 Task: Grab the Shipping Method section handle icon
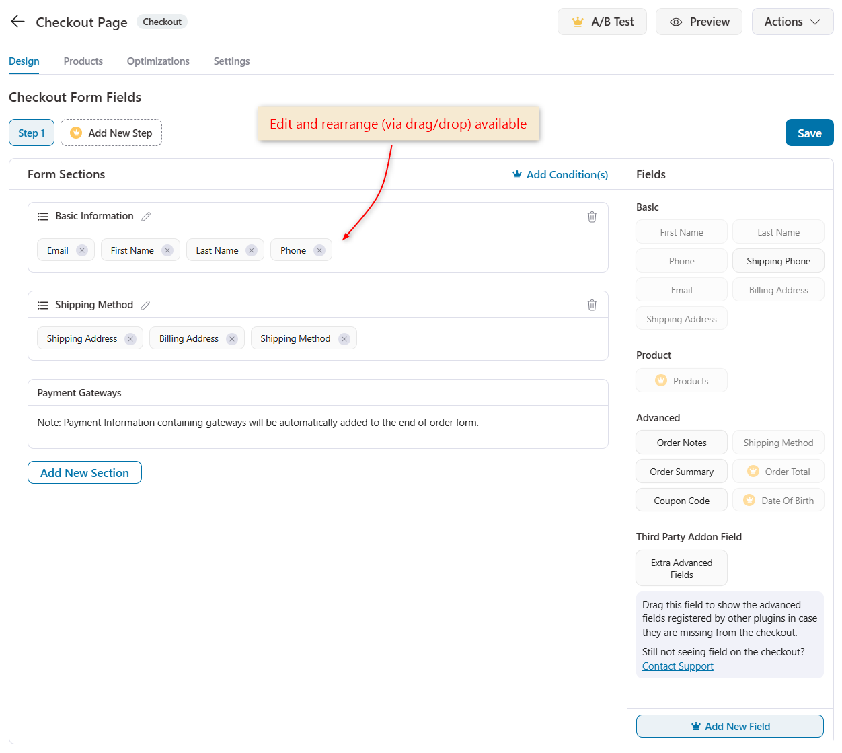[x=43, y=306]
